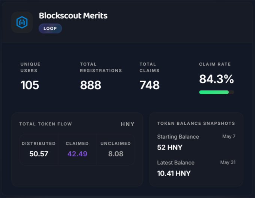The image size is (255, 198).
Task: Click the CLAIMED label
Action: coord(77,144)
